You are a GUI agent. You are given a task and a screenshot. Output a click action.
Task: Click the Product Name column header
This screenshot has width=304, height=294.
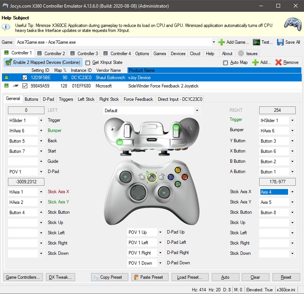click(214, 70)
